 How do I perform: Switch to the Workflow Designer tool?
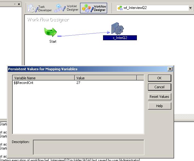(93, 8)
